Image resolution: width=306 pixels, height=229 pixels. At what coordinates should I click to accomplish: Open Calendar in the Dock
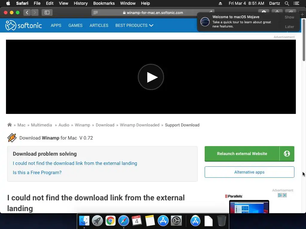click(x=137, y=221)
